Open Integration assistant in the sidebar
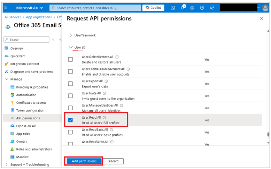 [25, 64]
